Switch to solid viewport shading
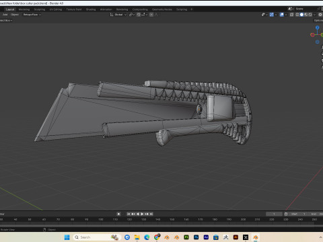Screen dimensions: 323x242 coord(301,15)
